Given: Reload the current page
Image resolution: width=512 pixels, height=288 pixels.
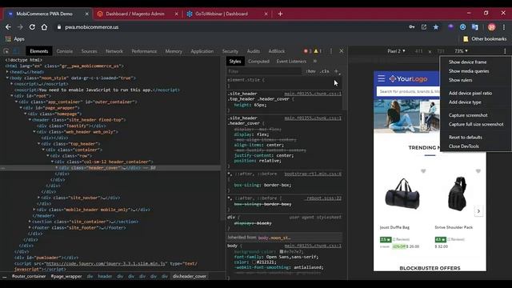Looking at the screenshot, I should (32, 27).
